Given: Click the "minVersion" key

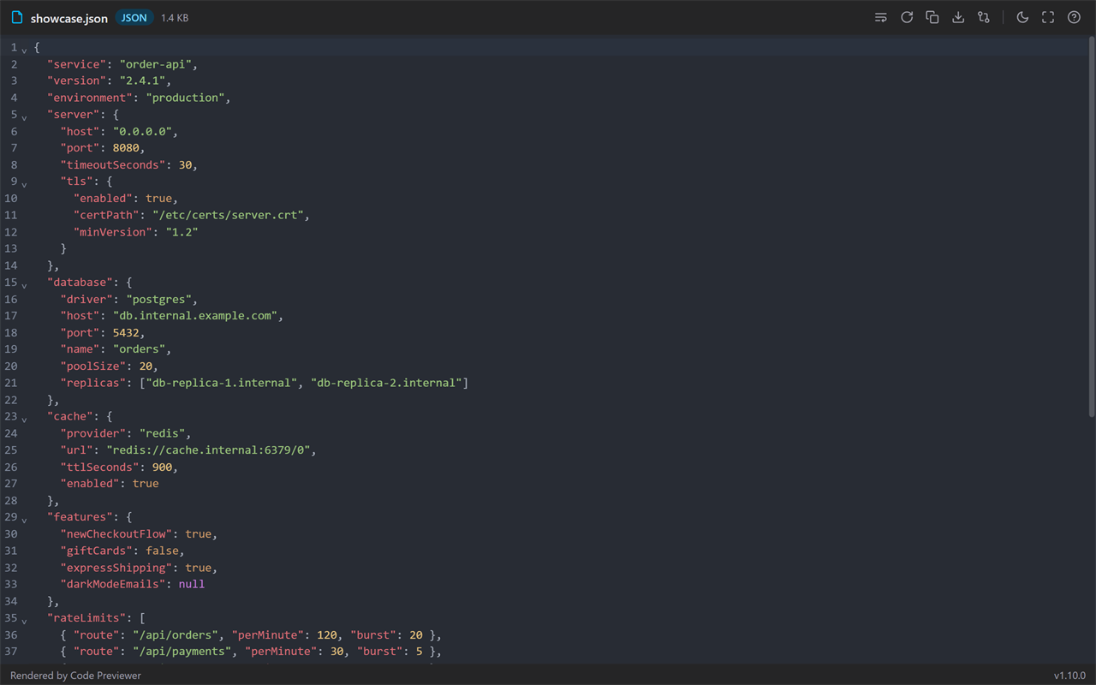Looking at the screenshot, I should click(113, 232).
